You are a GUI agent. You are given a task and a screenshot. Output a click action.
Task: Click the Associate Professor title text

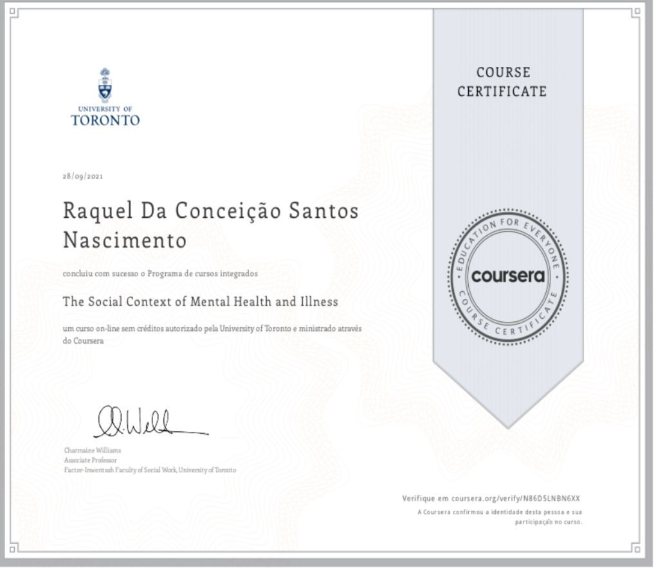click(90, 460)
